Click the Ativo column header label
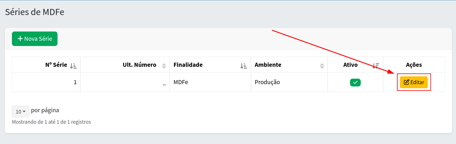 click(350, 65)
